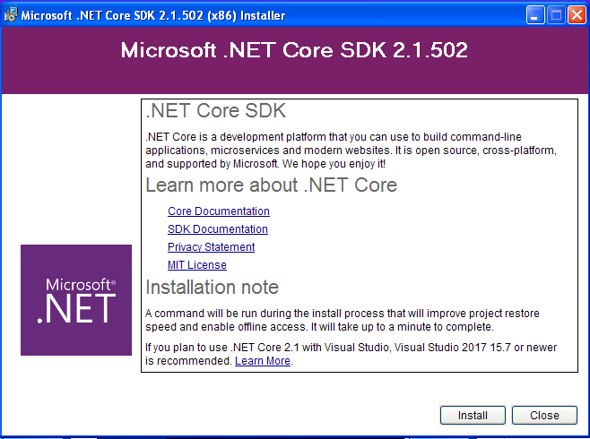This screenshot has width=590, height=439.
Task: Click the purple Microsoft .NET logo
Action: click(x=76, y=300)
